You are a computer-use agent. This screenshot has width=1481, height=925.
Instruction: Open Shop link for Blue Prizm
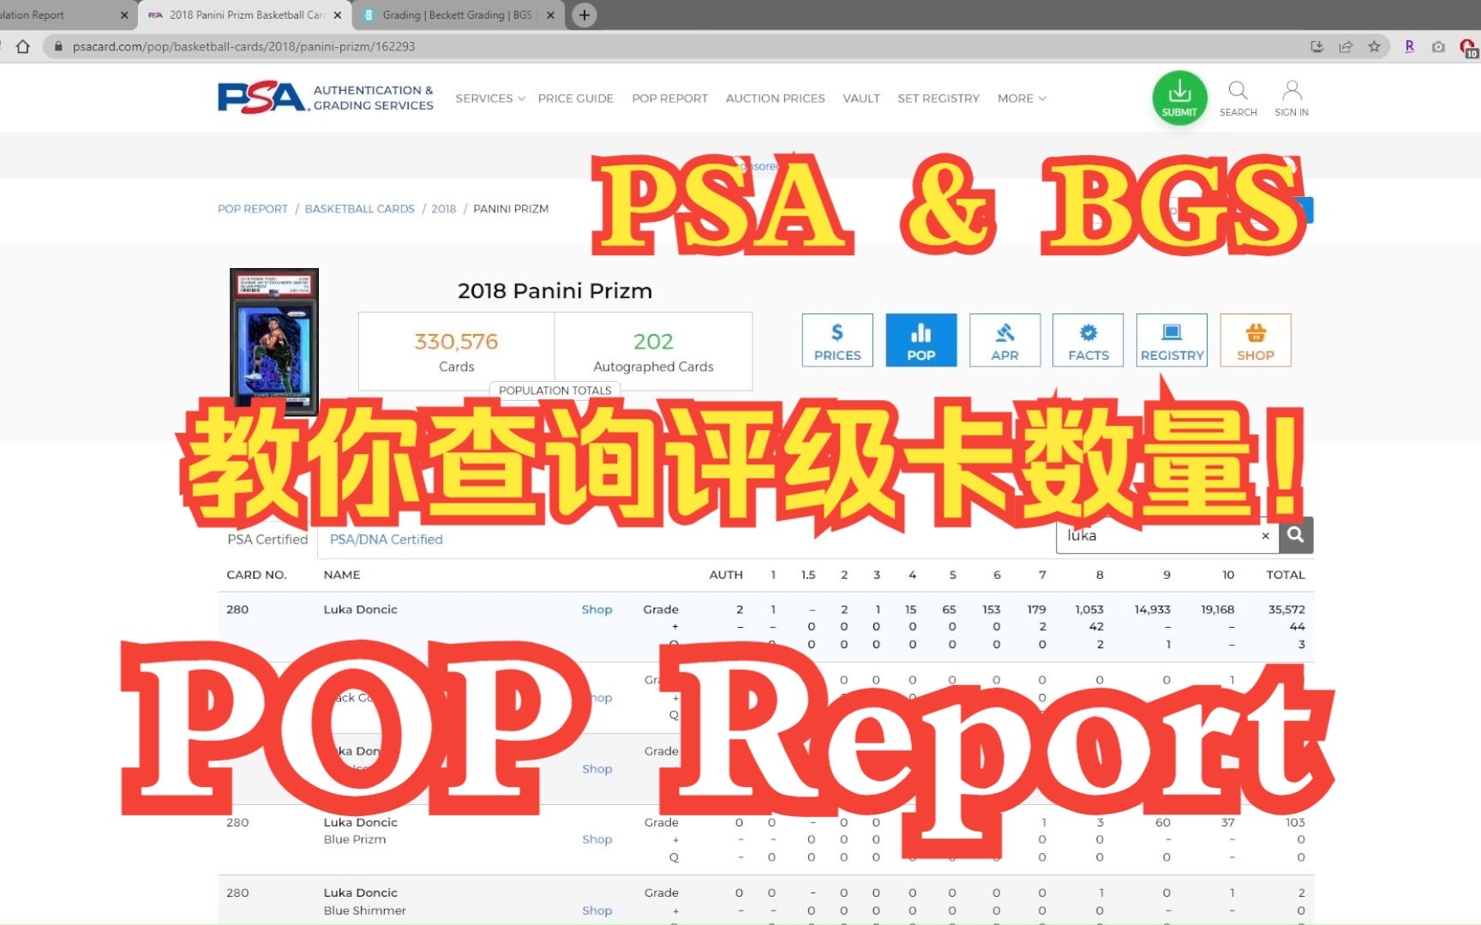[x=597, y=839]
